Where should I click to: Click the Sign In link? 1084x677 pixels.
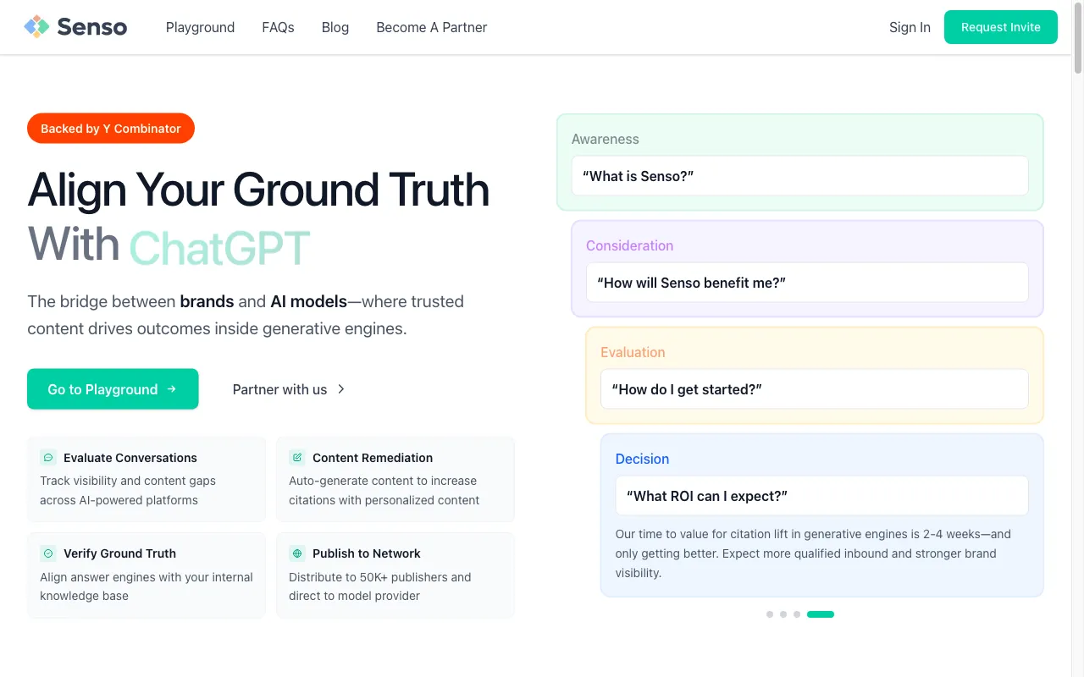click(910, 27)
